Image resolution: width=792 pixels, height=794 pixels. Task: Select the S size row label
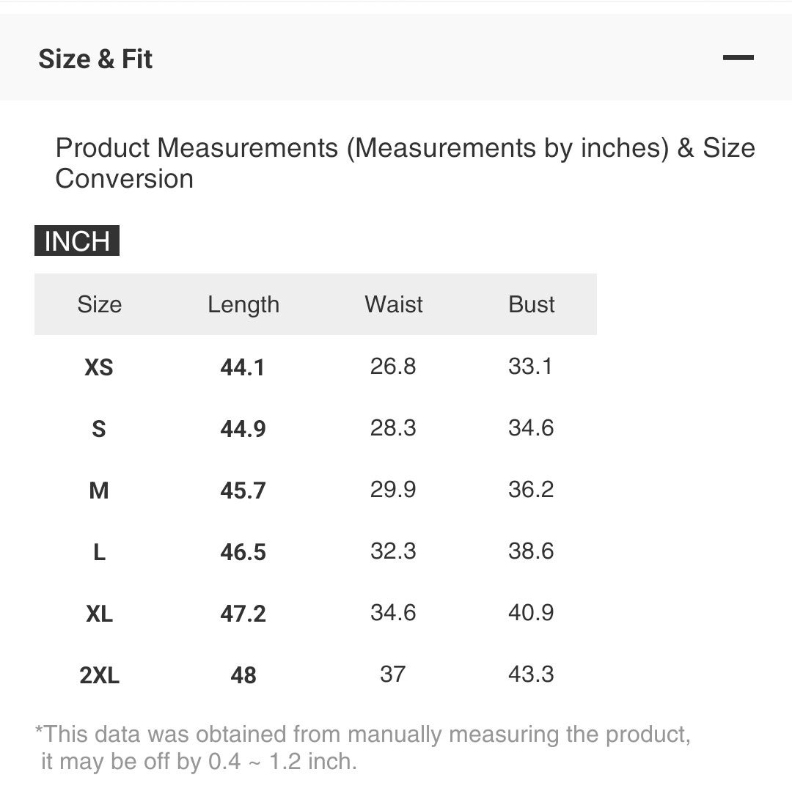[x=99, y=428]
